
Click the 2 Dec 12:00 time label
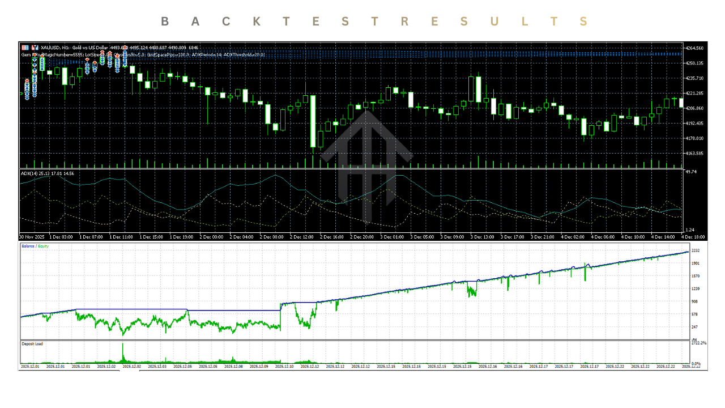click(301, 236)
